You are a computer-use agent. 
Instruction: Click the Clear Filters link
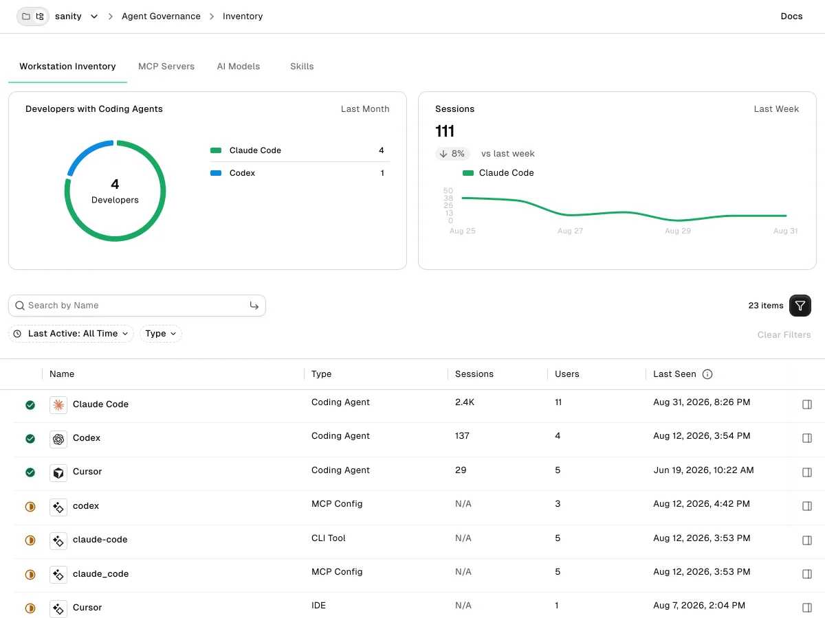pyautogui.click(x=784, y=335)
